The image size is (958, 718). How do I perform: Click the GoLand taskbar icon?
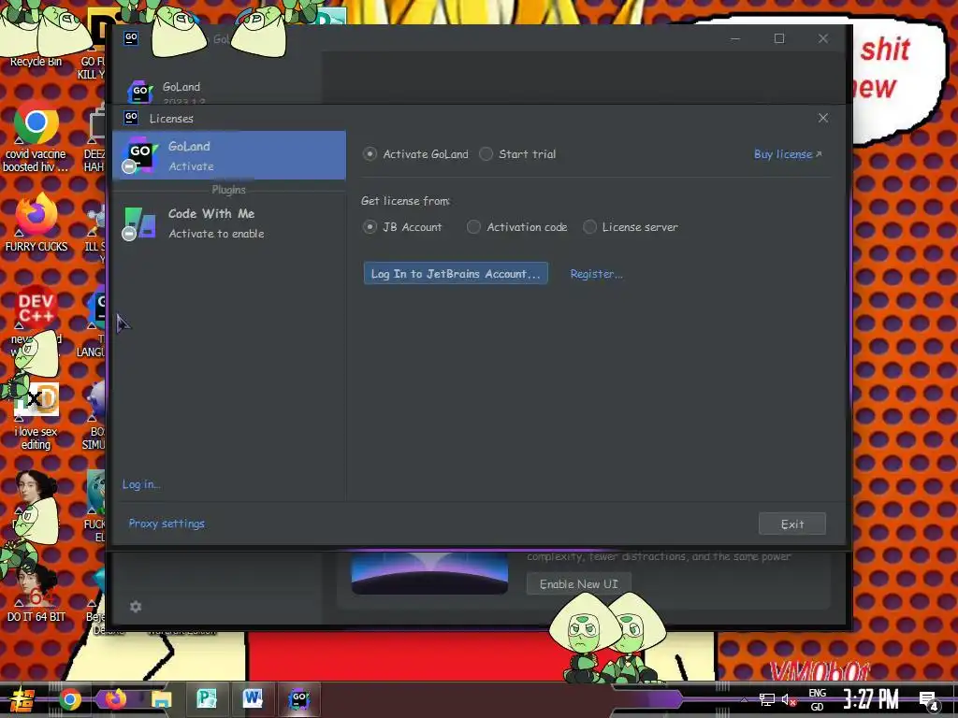click(x=298, y=699)
